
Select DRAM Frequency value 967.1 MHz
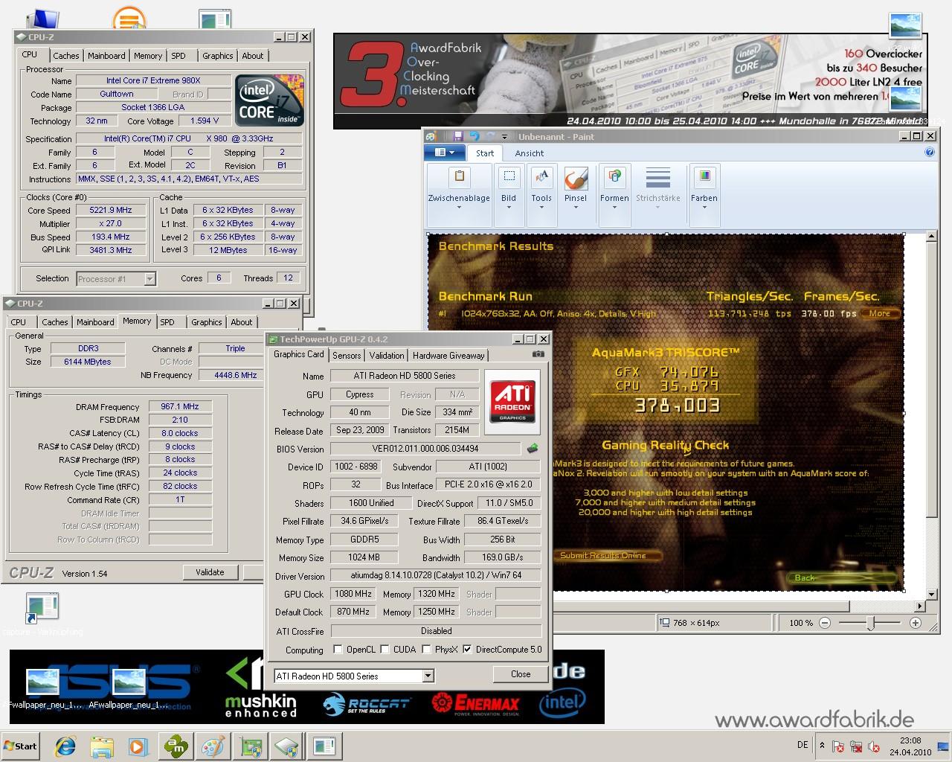coord(180,406)
